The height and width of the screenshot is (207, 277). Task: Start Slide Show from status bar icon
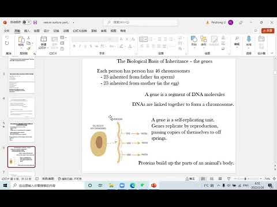[x=229, y=179]
